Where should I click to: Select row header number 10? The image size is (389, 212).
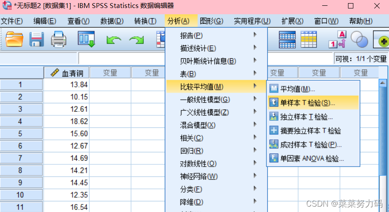click(x=21, y=195)
